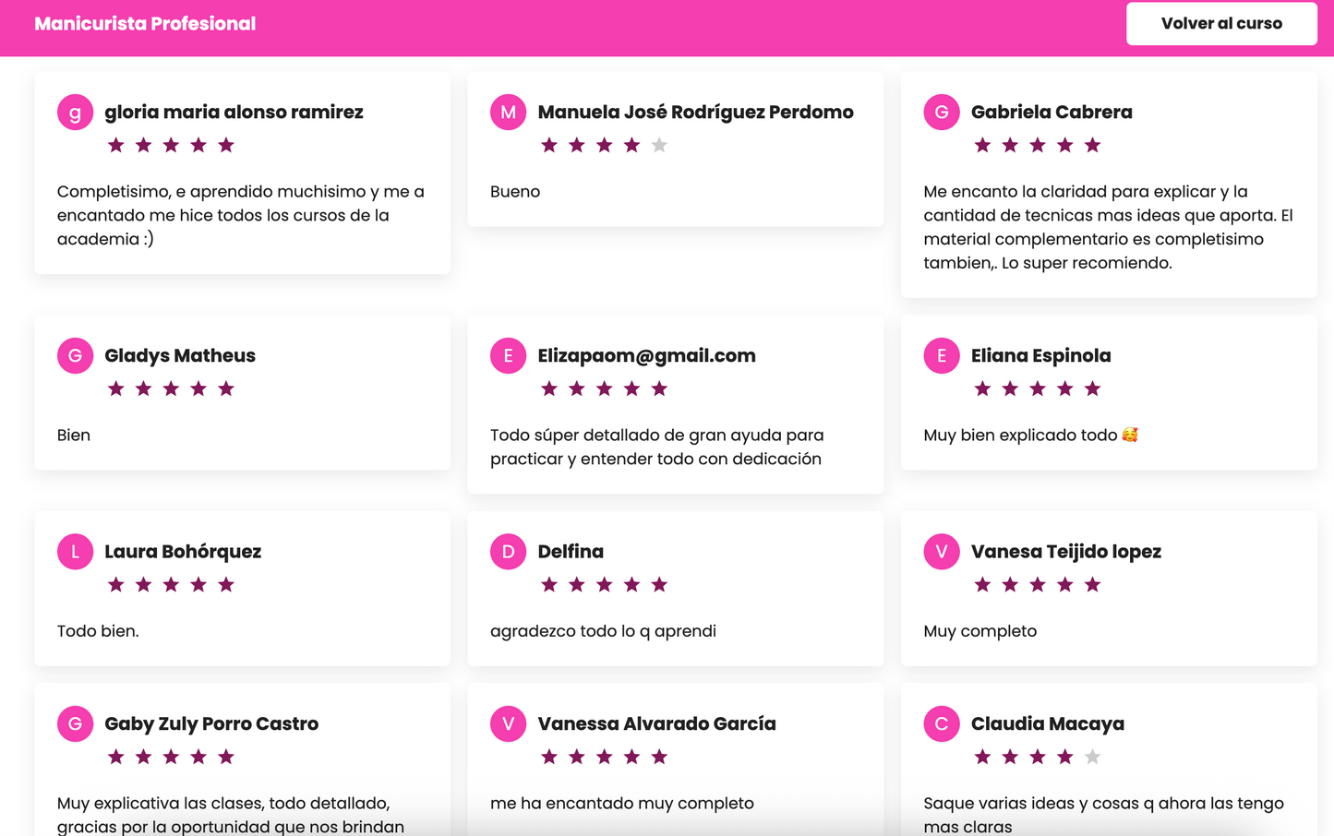This screenshot has height=836, width=1334.
Task: Click the reviewer name Gaby Zuly Porro Castro
Action: click(x=211, y=724)
